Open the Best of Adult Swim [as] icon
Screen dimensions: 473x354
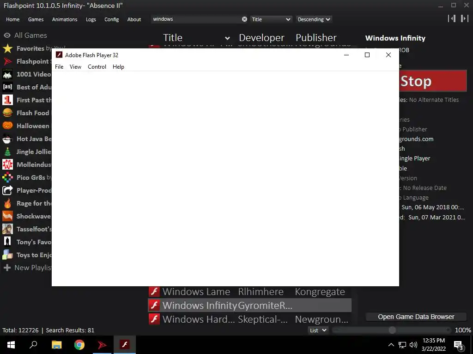[7, 87]
